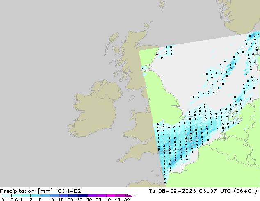The image size is (260, 201).
Task: Click the 45 to 50 mm legend swatch
Action: pos(121,196)
